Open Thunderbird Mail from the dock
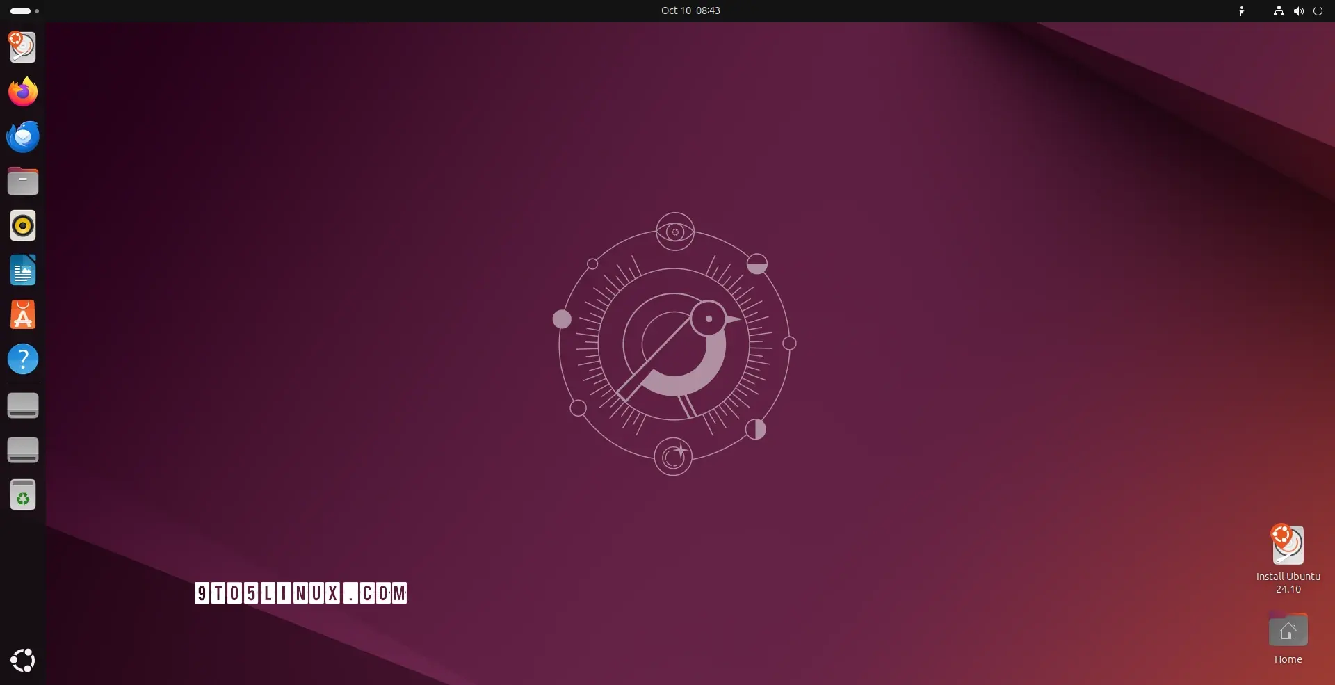This screenshot has height=685, width=1335. point(22,136)
